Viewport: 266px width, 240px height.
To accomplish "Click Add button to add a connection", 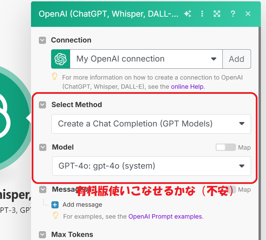I will [237, 59].
